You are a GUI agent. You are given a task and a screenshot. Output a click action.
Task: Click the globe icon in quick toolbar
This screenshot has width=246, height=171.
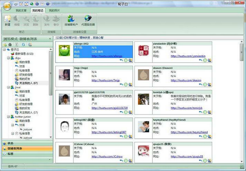[31, 4]
